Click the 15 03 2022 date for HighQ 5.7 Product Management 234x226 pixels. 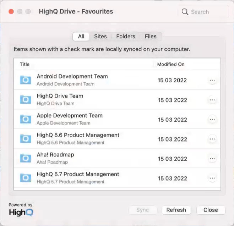coord(173,178)
